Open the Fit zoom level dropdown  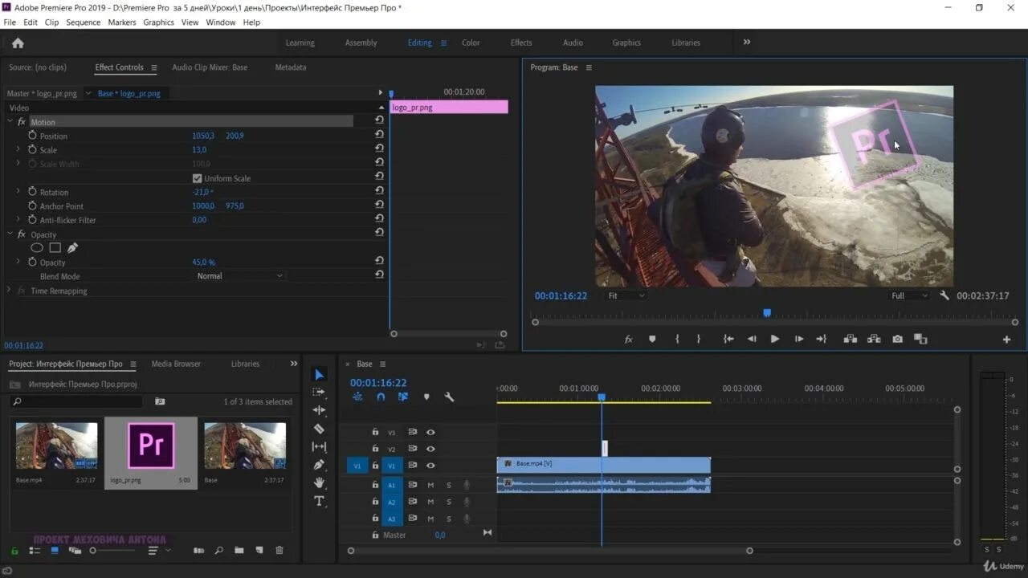click(625, 295)
